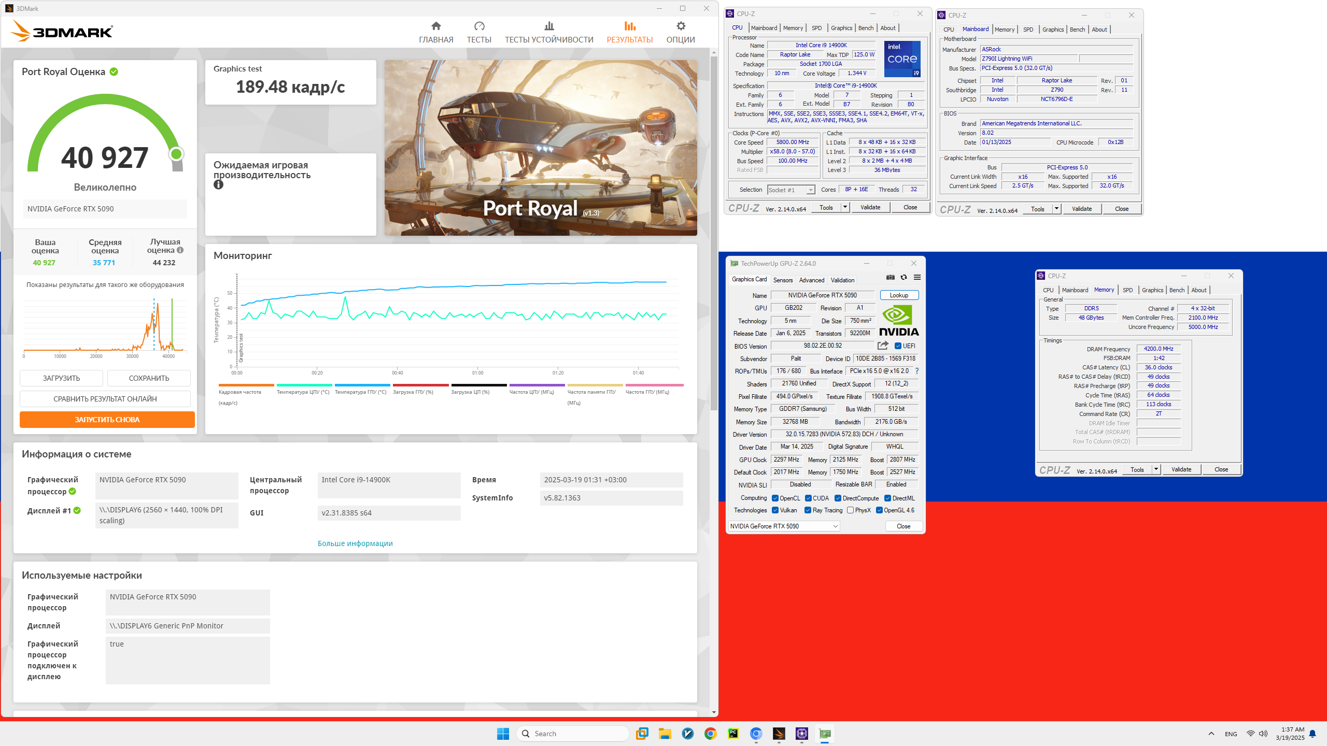
Task: Open File Explorer from the taskbar
Action: (x=665, y=734)
